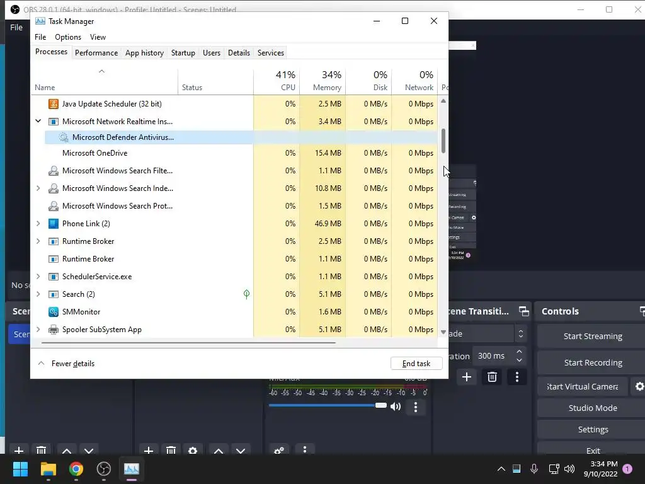Click the Task Manager horizontal scrollbar
The image size is (645, 484).
pos(188,342)
